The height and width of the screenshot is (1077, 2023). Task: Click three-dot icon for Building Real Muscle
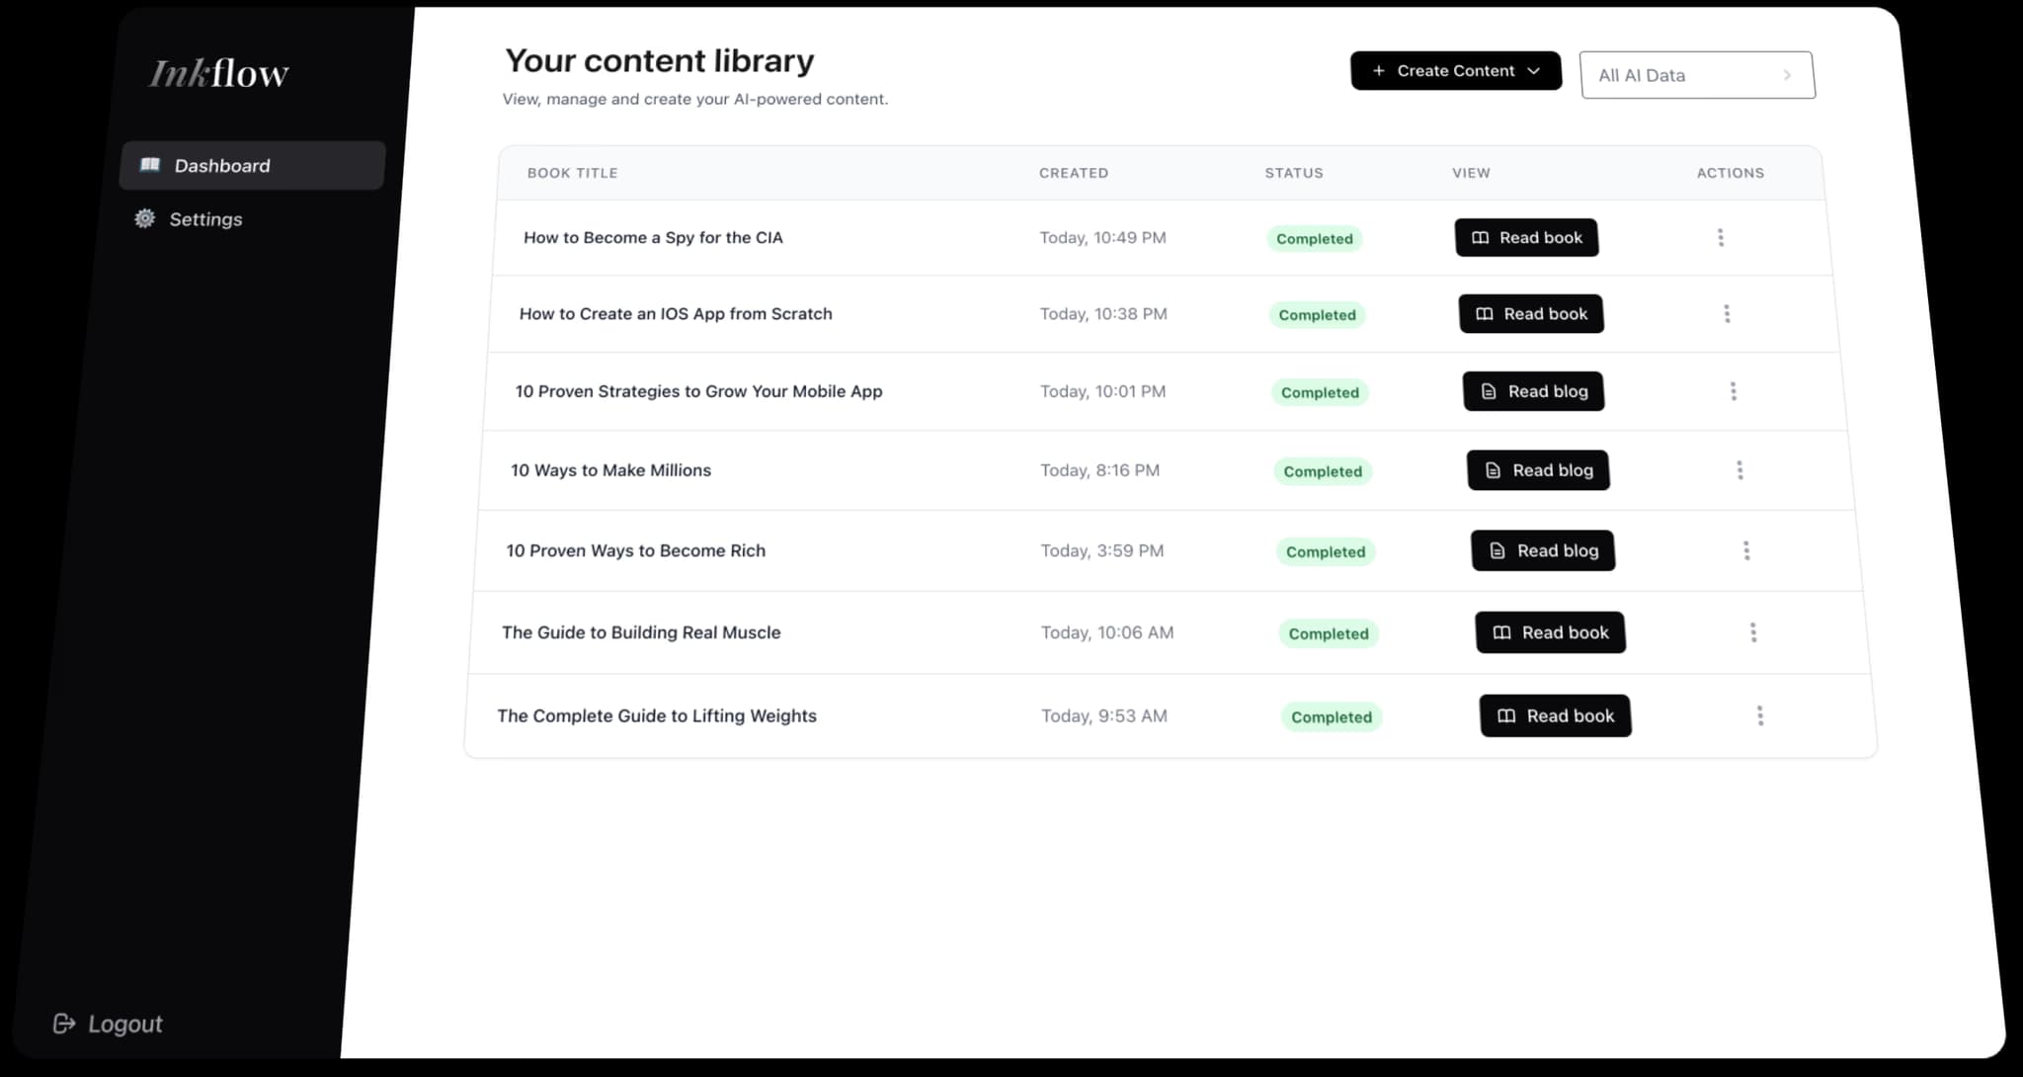point(1752,632)
